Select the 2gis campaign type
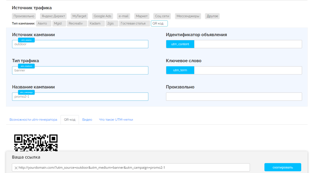Viewport: 312px width, 173px height. [110, 24]
